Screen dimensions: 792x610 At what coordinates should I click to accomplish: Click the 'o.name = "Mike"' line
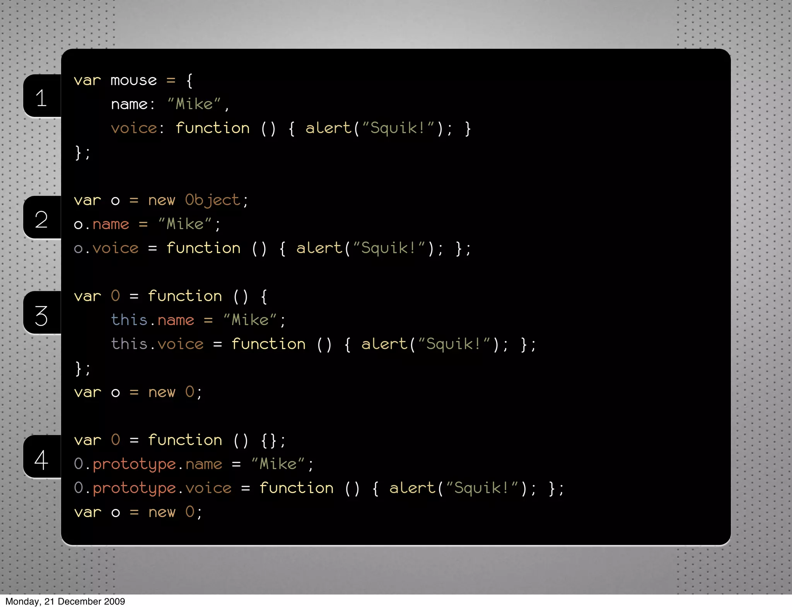click(x=147, y=224)
